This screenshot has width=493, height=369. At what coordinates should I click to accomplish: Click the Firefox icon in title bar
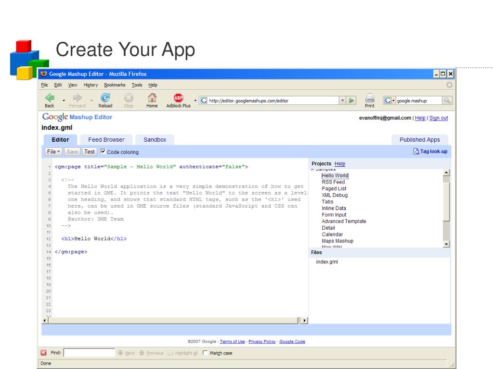point(44,74)
